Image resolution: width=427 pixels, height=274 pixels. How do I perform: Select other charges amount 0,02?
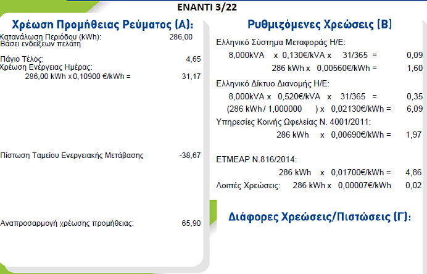[413, 186]
